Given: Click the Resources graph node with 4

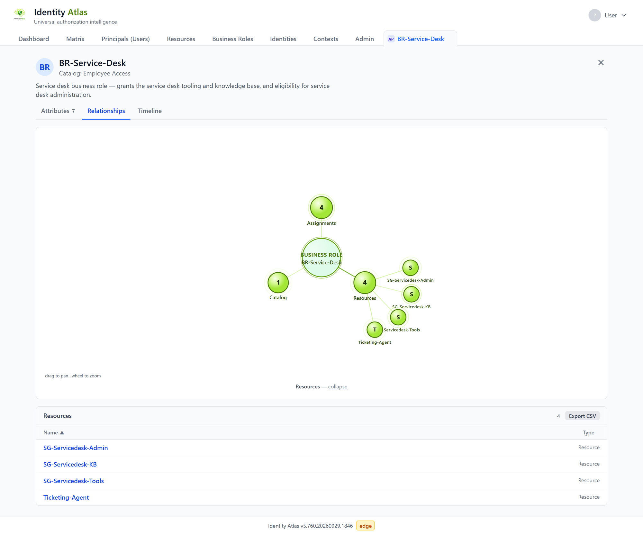Looking at the screenshot, I should 365,283.
